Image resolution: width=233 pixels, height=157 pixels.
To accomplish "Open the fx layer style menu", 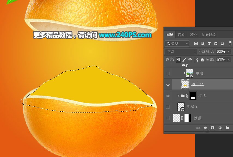I will point(205,128).
